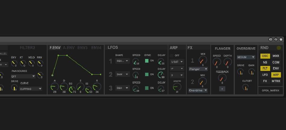Click the envelope Decay knob D
The image size is (286, 130).
point(64,87)
